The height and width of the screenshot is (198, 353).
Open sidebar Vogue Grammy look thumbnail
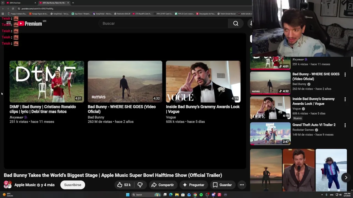coord(270,108)
